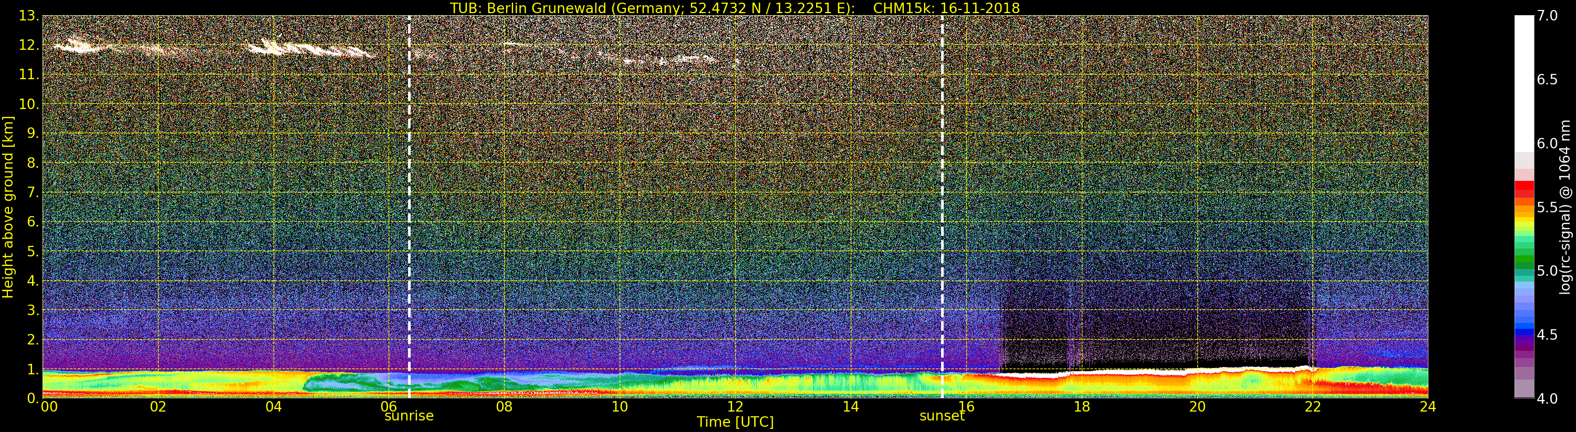Click the '3.' tick on the height axis
Screen dimensions: 1576x432
[33, 310]
